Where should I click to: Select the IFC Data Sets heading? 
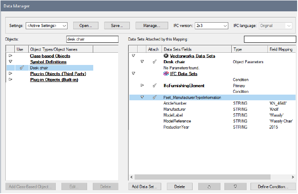(x=183, y=74)
